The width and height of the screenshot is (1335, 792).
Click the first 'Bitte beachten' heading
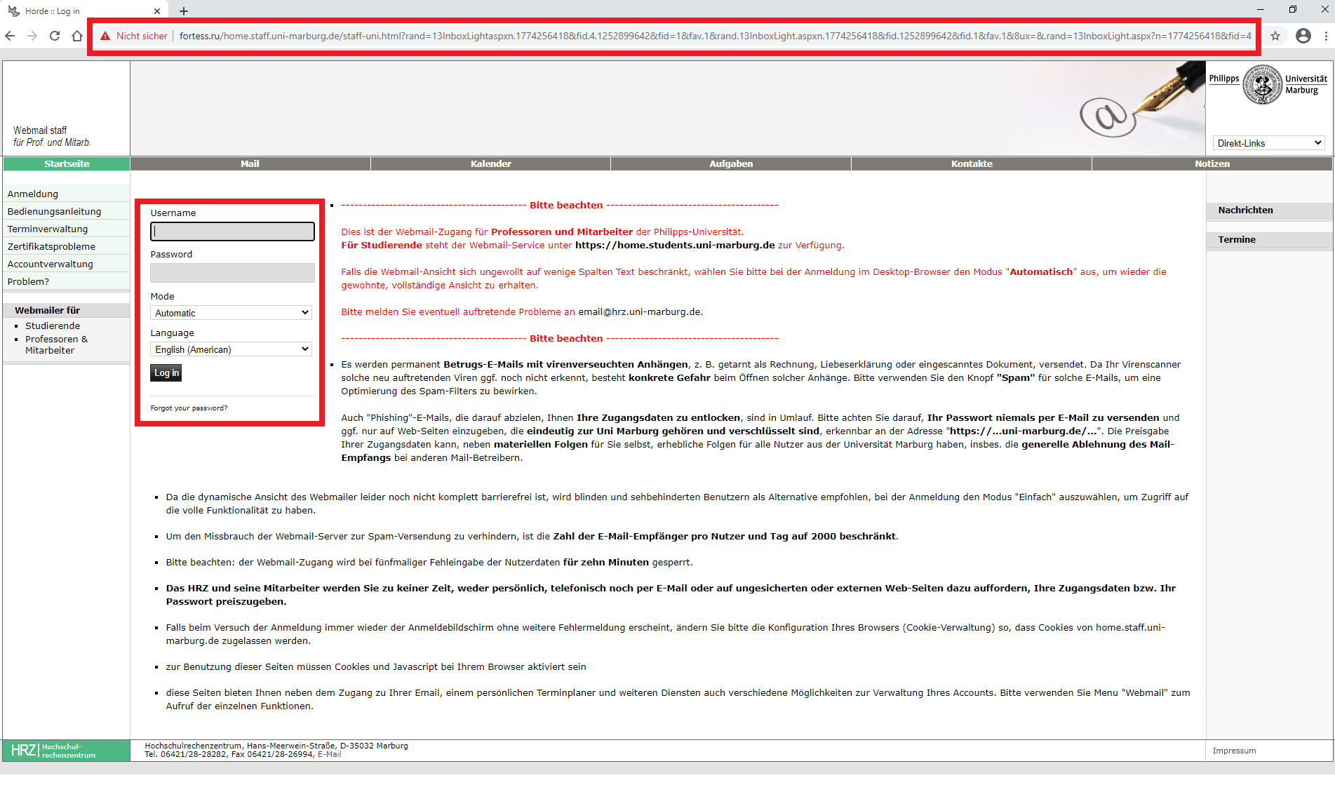[x=566, y=206]
